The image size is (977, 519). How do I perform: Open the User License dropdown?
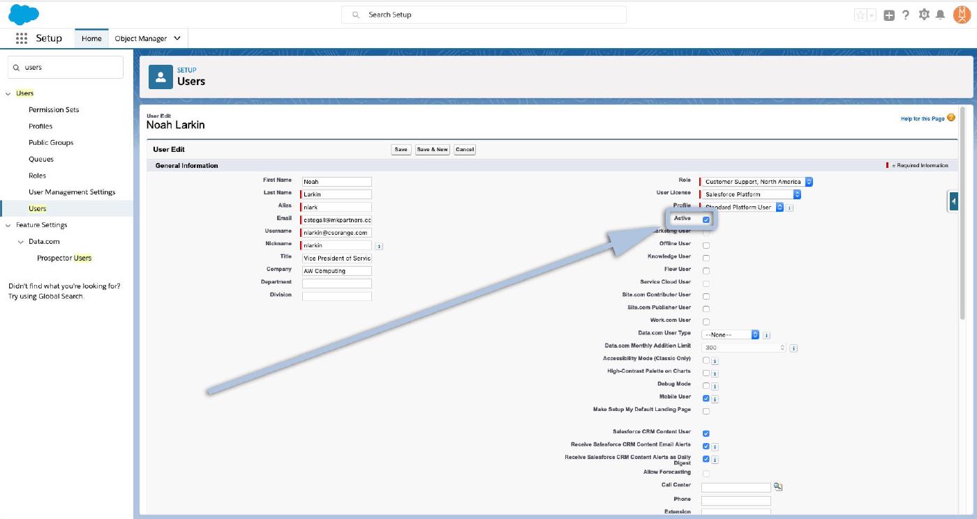pyautogui.click(x=752, y=194)
